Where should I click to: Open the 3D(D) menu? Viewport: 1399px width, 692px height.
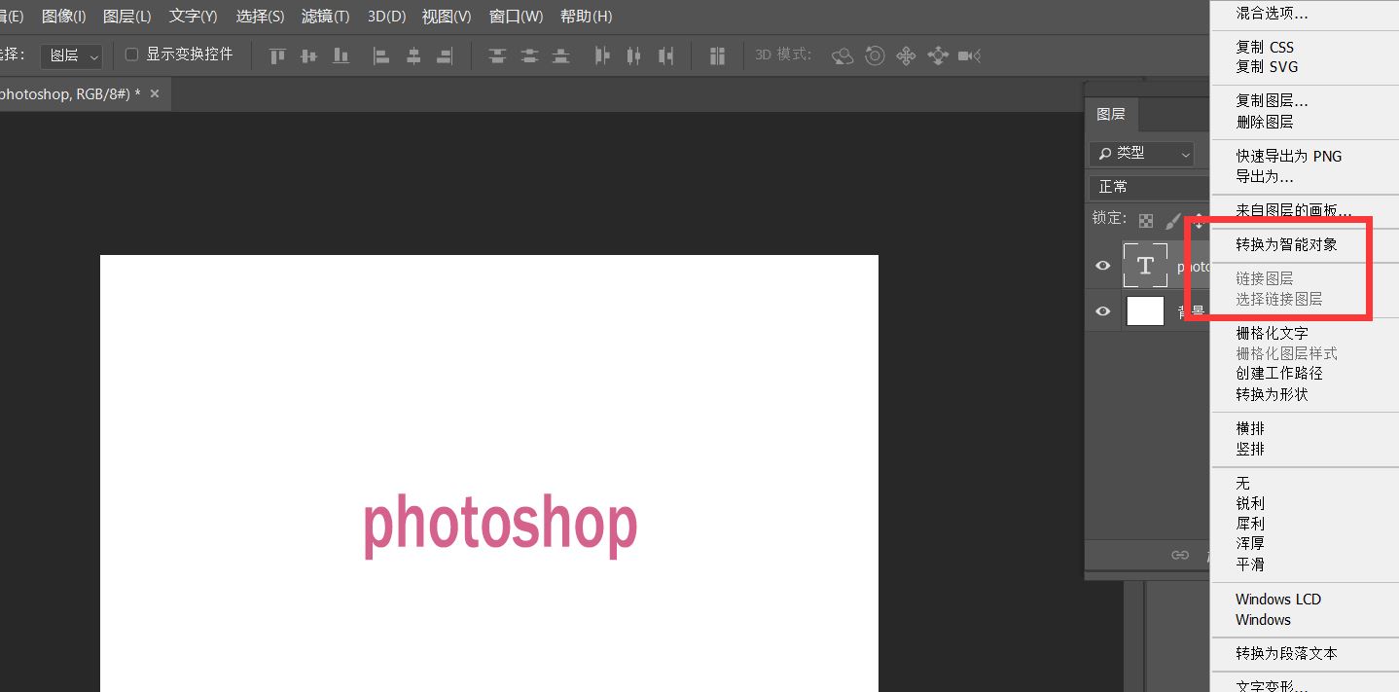pos(387,17)
